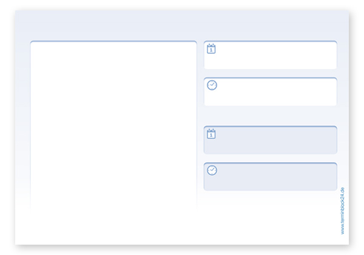Choose the bottom-most clock icon
The height and width of the screenshot is (255, 364).
[212, 170]
